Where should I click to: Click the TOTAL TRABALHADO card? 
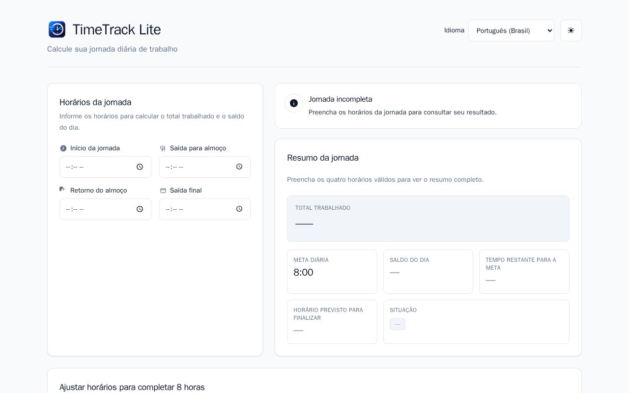click(x=428, y=219)
